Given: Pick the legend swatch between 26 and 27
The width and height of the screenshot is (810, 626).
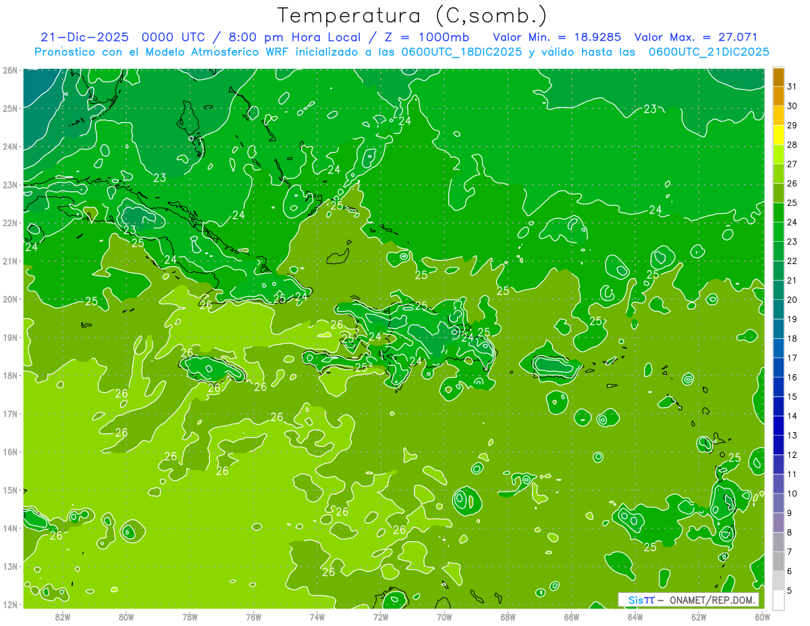Looking at the screenshot, I should (x=778, y=174).
